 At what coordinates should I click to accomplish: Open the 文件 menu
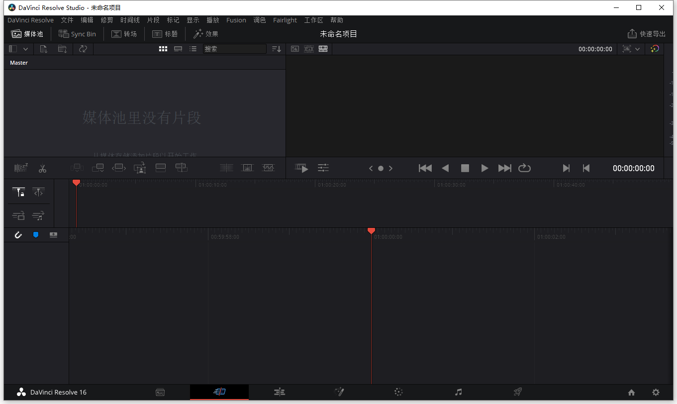click(x=67, y=20)
